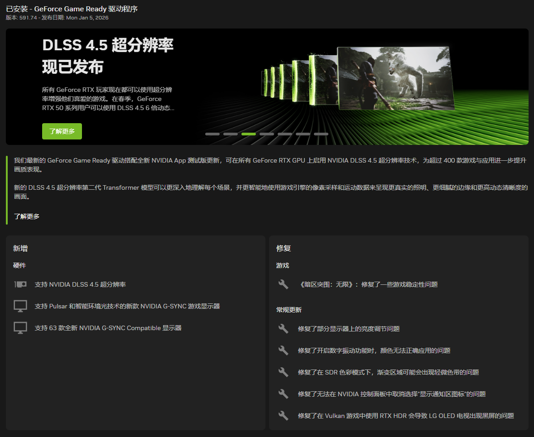The height and width of the screenshot is (437, 534).
Task: Click the monitor icon beside 63 款 G-SYNC Compatible
Action: pyautogui.click(x=20, y=328)
